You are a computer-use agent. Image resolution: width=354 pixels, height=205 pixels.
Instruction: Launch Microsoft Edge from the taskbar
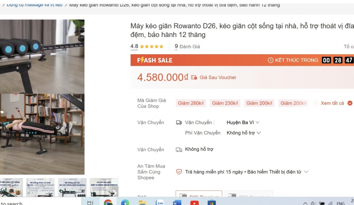coord(125,203)
